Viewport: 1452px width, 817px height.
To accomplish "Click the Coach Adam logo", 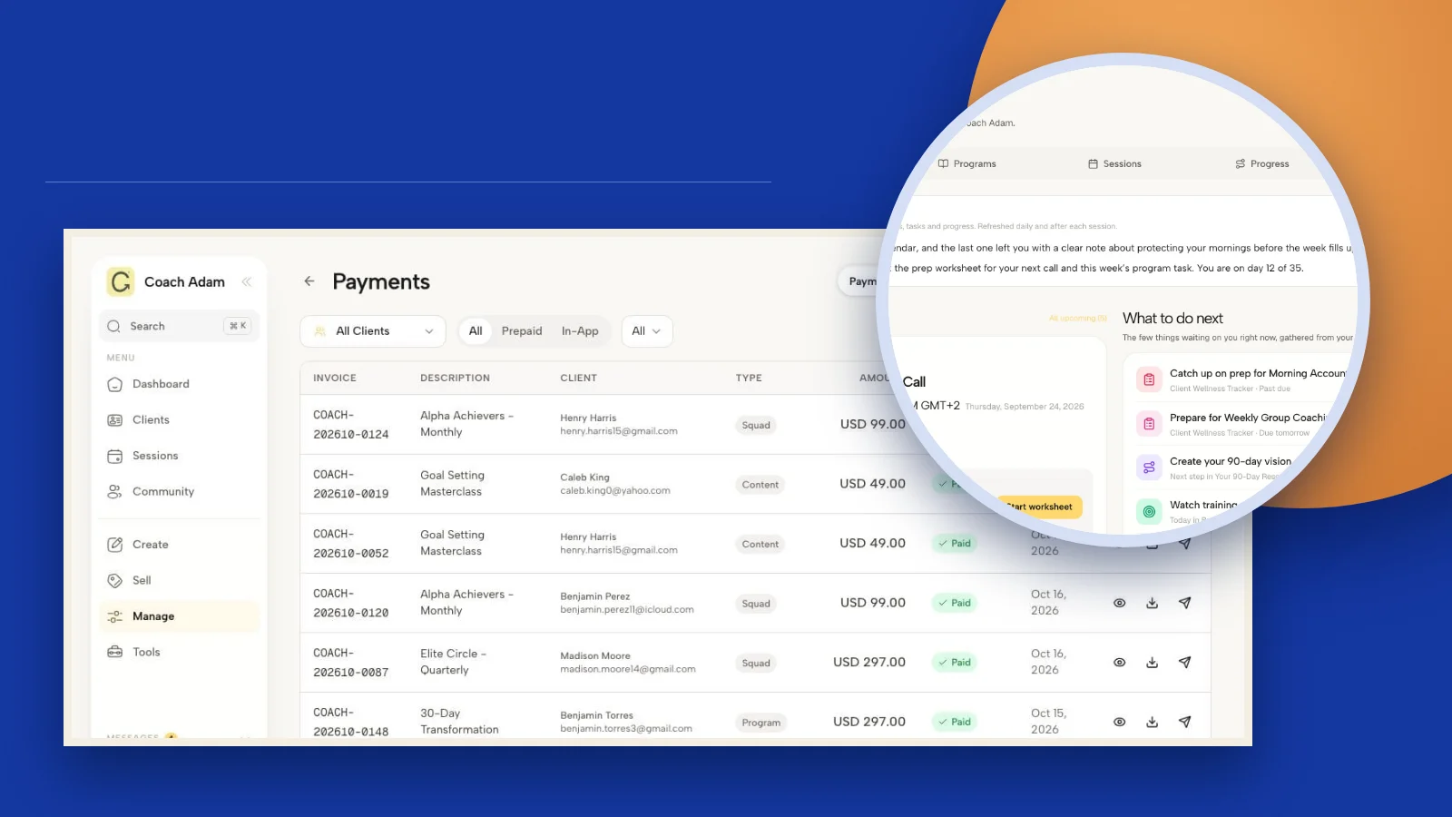I will pos(121,282).
